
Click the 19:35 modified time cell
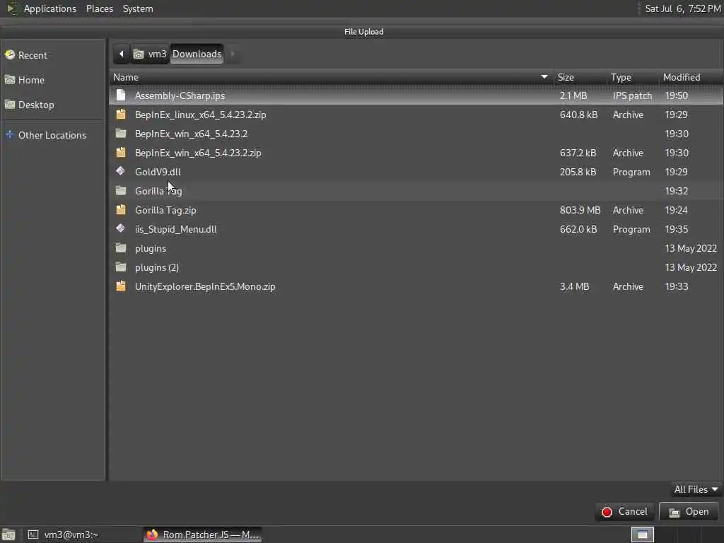677,229
